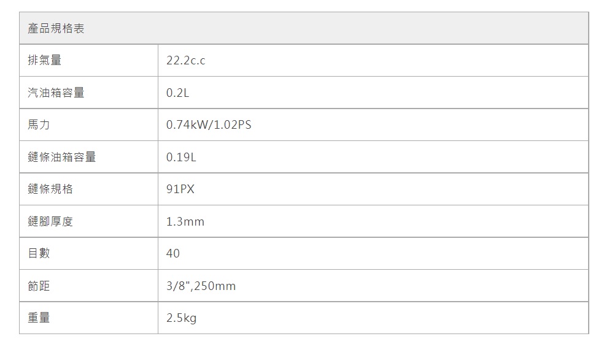Image resolution: width=612 pixels, height=347 pixels.
Task: Select the 3/8",250mm value text
Action: click(201, 286)
